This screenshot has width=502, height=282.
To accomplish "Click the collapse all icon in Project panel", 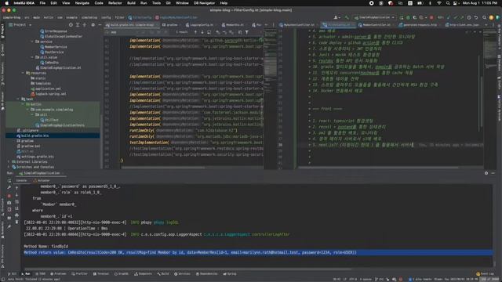I will (85, 24).
